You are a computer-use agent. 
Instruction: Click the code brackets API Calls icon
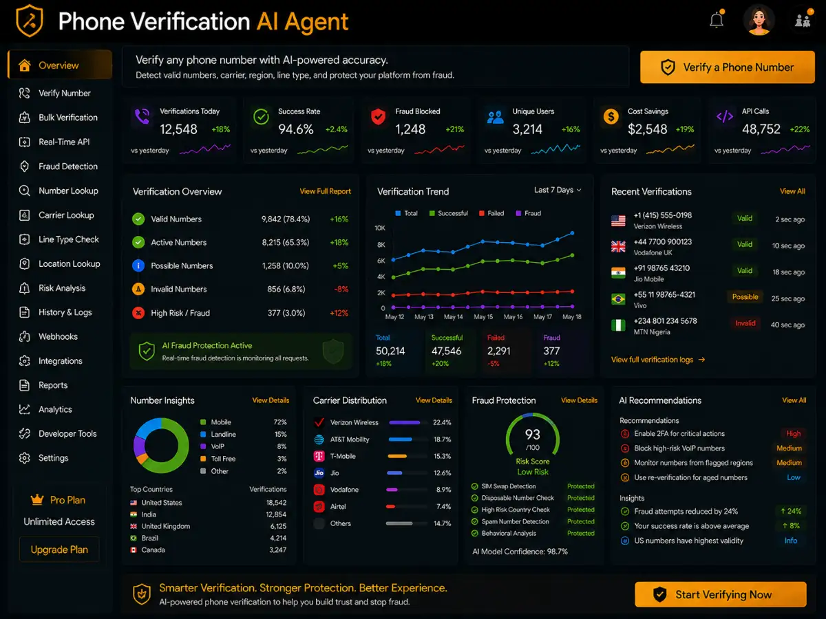point(725,117)
